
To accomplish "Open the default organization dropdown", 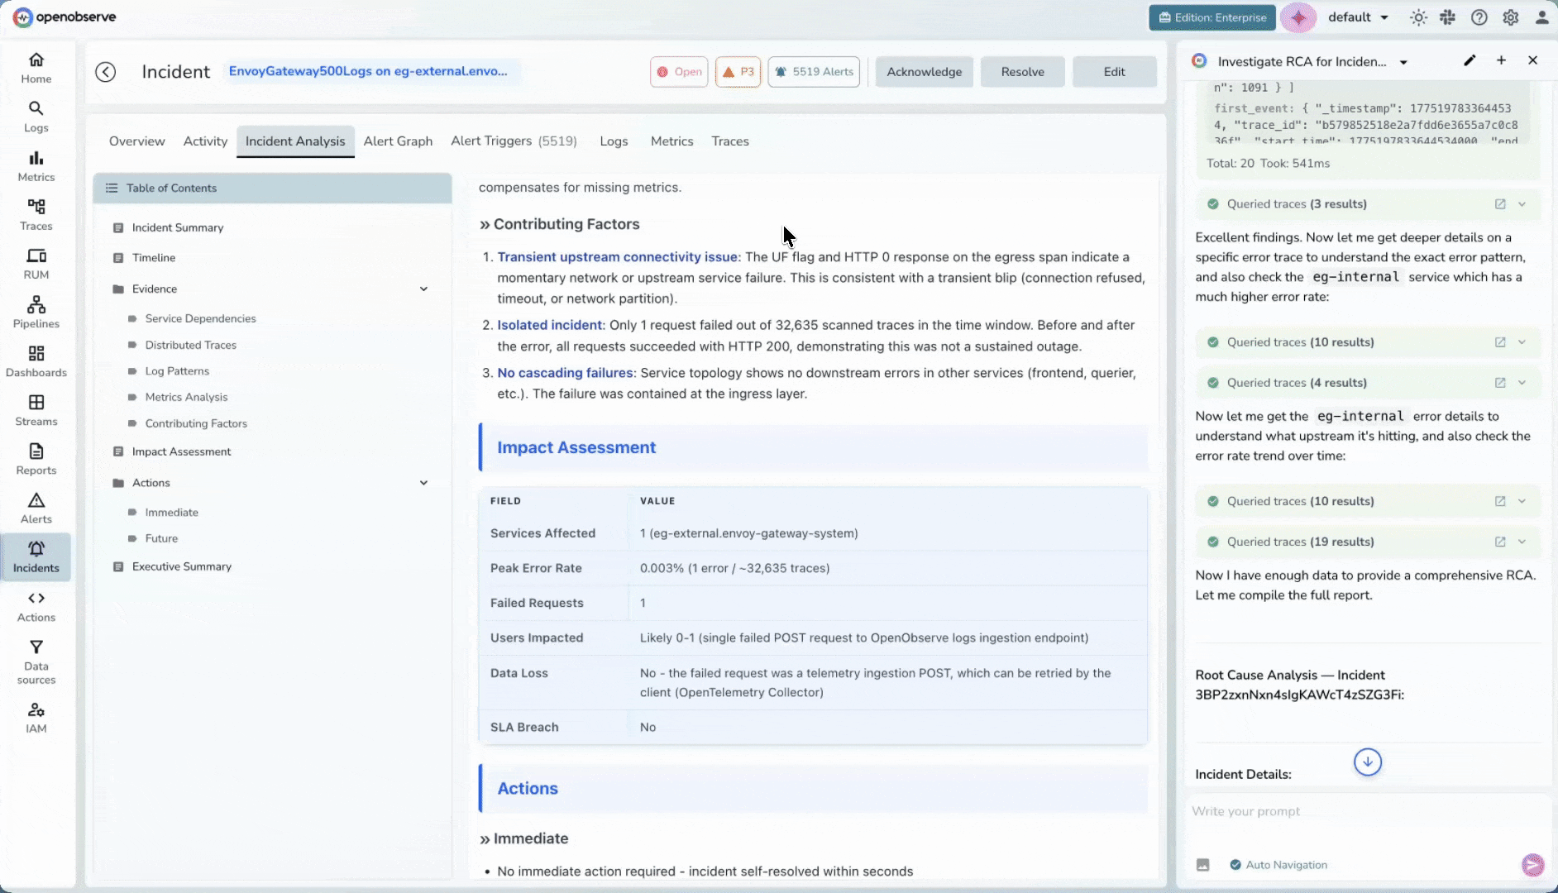I will click(x=1358, y=17).
